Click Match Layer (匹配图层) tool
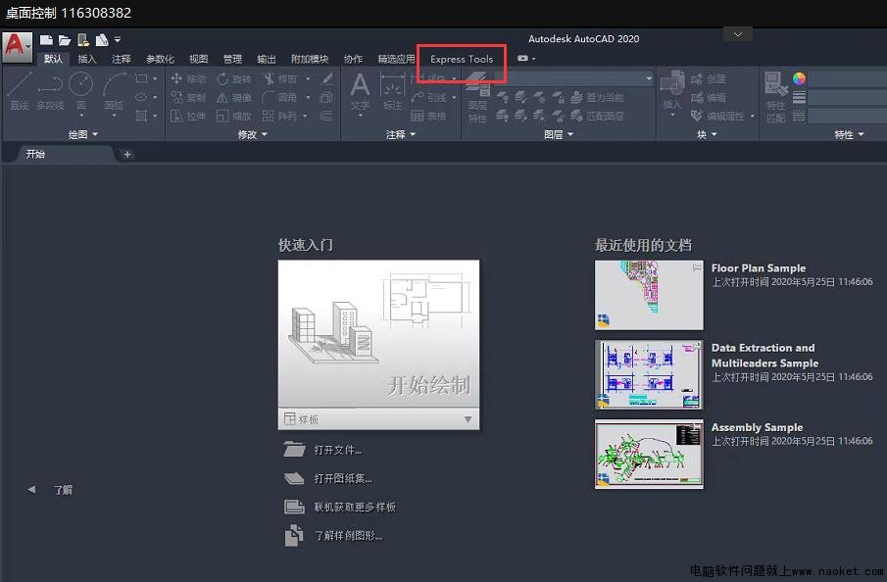The height and width of the screenshot is (582, 887). pyautogui.click(x=596, y=116)
